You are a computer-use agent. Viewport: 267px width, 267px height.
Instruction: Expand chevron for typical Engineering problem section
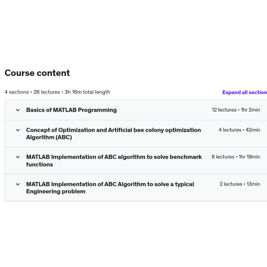point(18,184)
